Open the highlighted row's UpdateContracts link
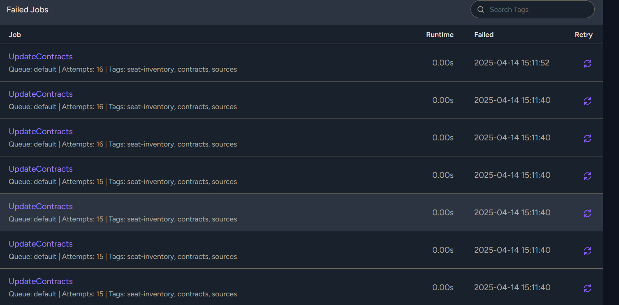619x305 pixels. [41, 207]
